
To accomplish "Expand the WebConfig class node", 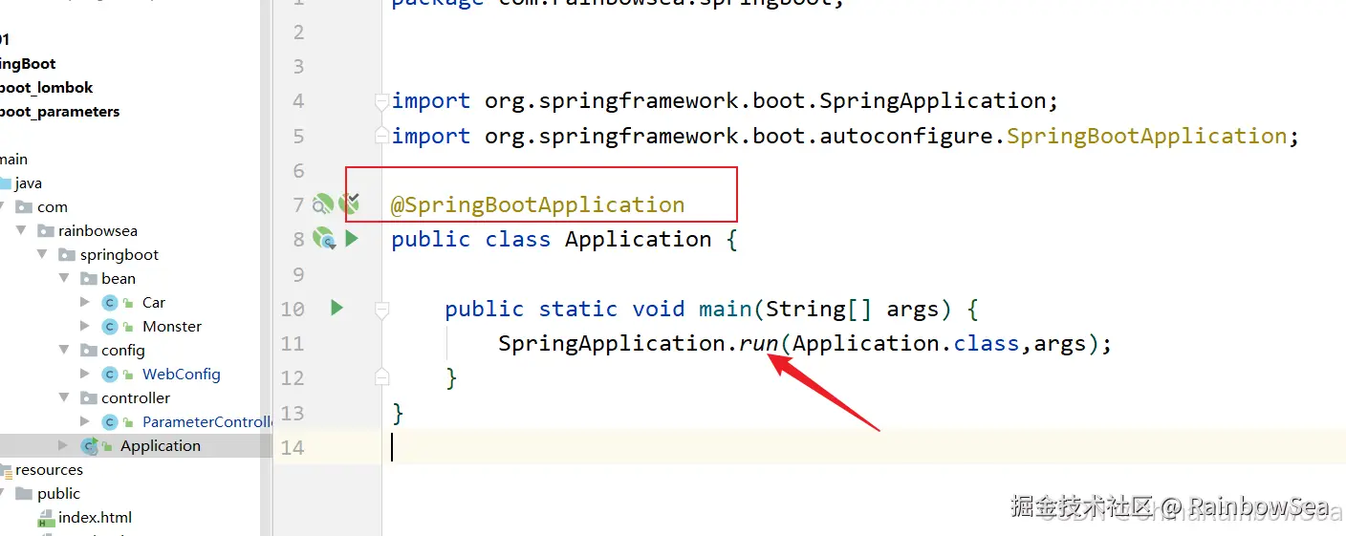I will click(x=85, y=374).
